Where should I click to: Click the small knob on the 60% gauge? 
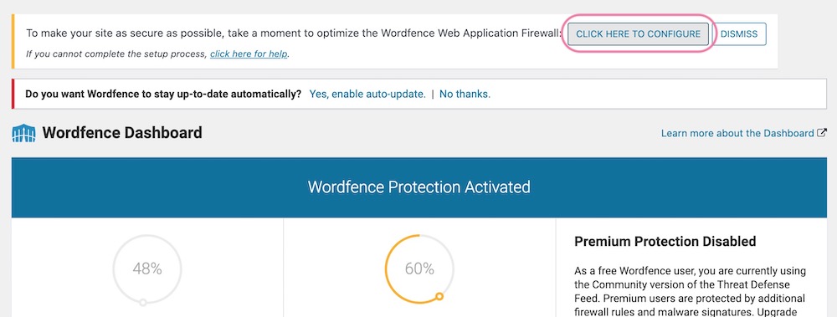(439, 295)
